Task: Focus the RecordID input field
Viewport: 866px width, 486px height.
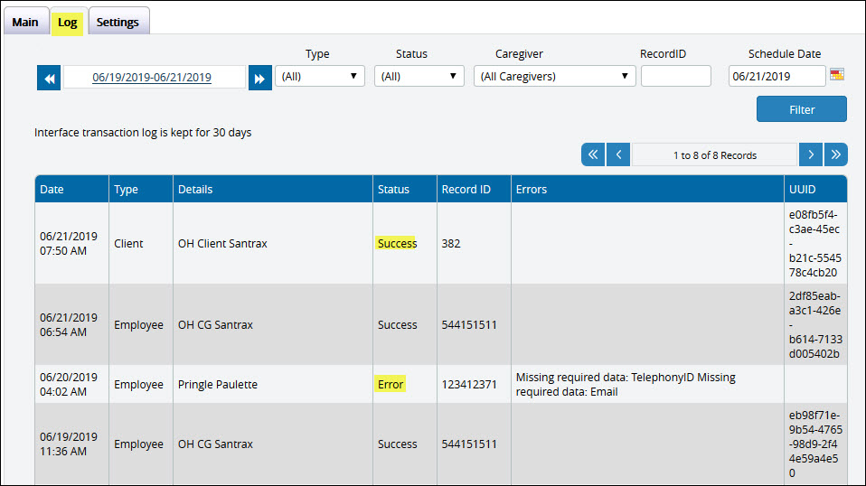Action: pos(676,76)
